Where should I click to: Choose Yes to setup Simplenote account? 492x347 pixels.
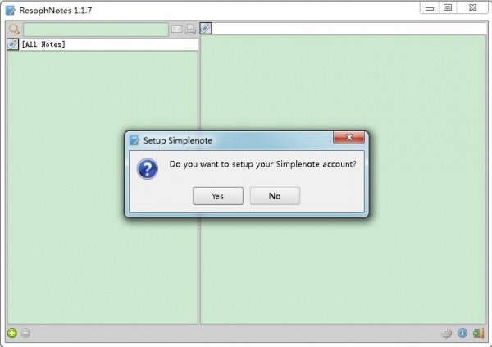(x=218, y=196)
